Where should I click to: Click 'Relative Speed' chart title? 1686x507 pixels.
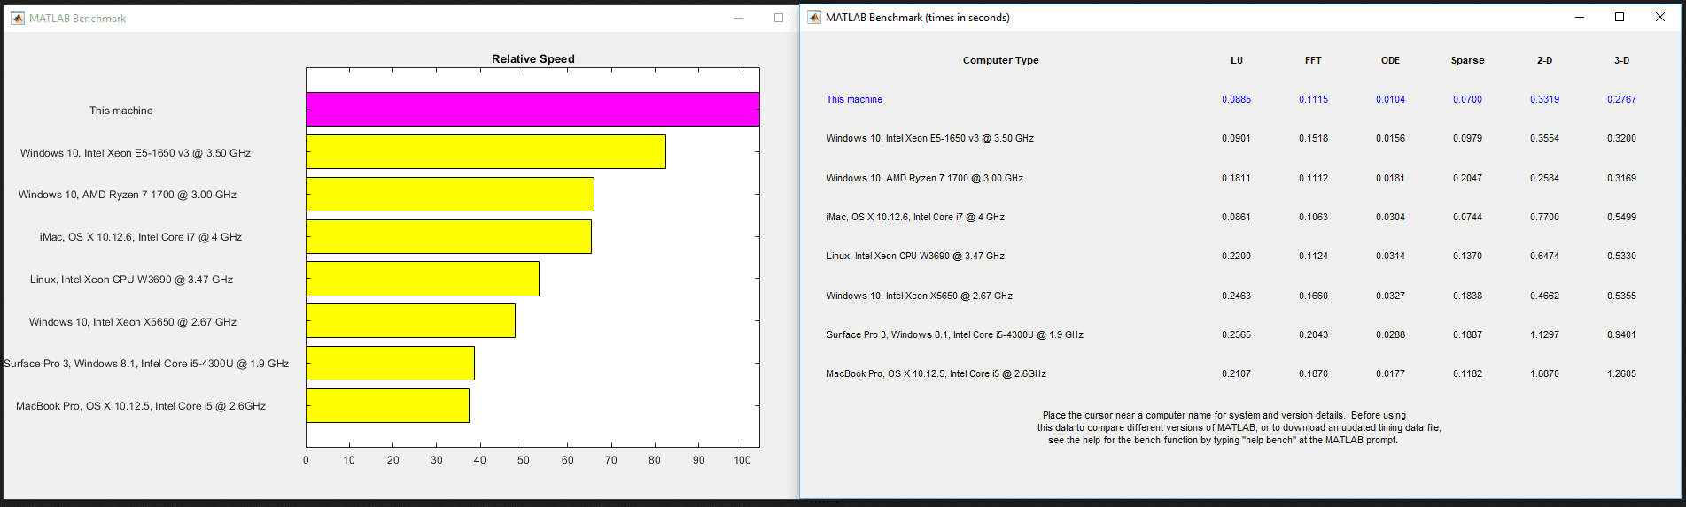(x=533, y=59)
